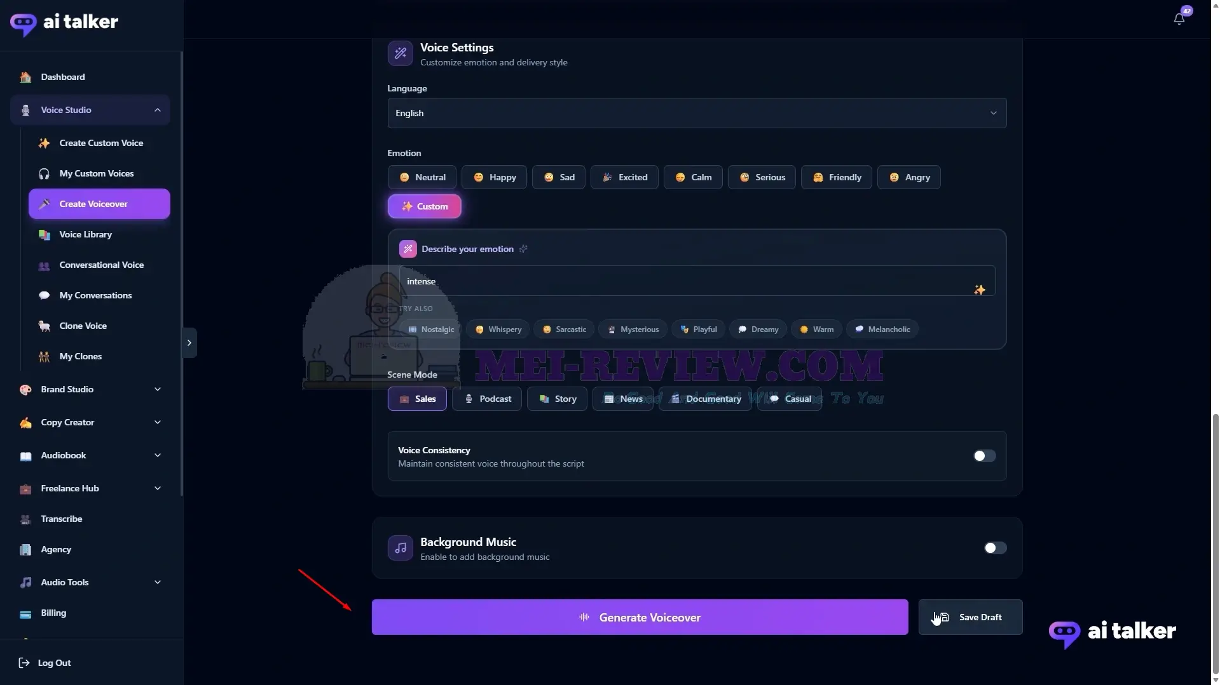Open the My Clones page
The height and width of the screenshot is (685, 1220).
(99, 356)
